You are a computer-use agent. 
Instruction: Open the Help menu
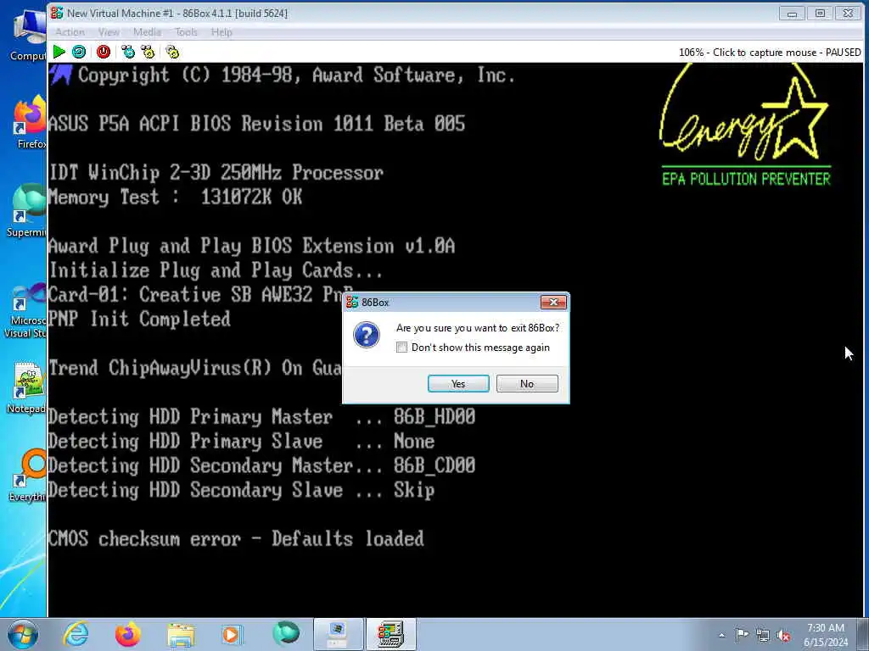(221, 32)
